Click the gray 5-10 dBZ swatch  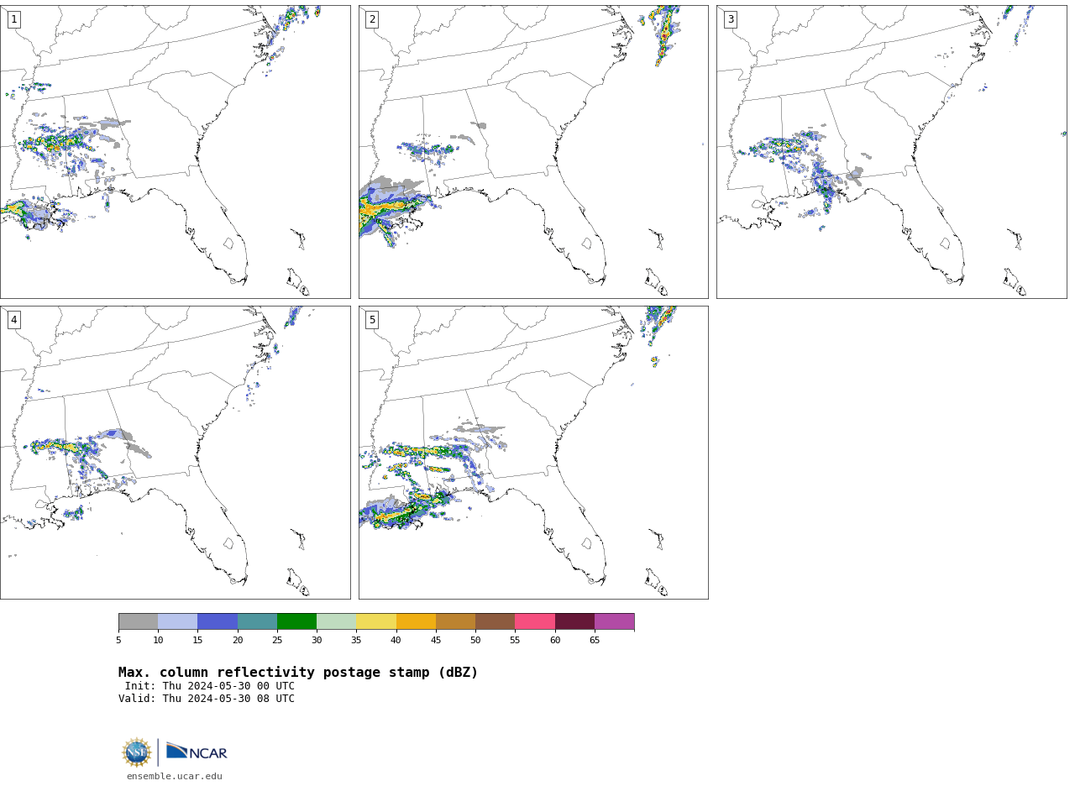pyautogui.click(x=138, y=621)
